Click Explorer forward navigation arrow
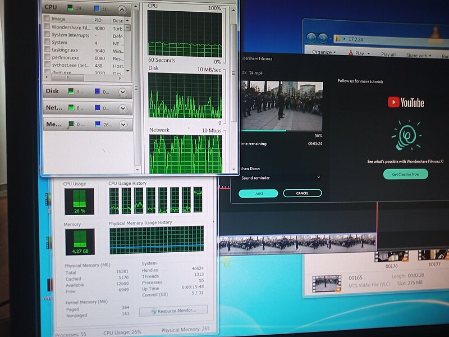The height and width of the screenshot is (337, 449). point(323,38)
